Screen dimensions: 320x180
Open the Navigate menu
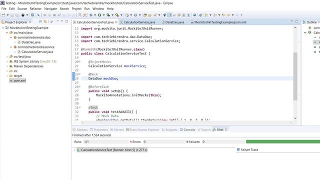50,8
